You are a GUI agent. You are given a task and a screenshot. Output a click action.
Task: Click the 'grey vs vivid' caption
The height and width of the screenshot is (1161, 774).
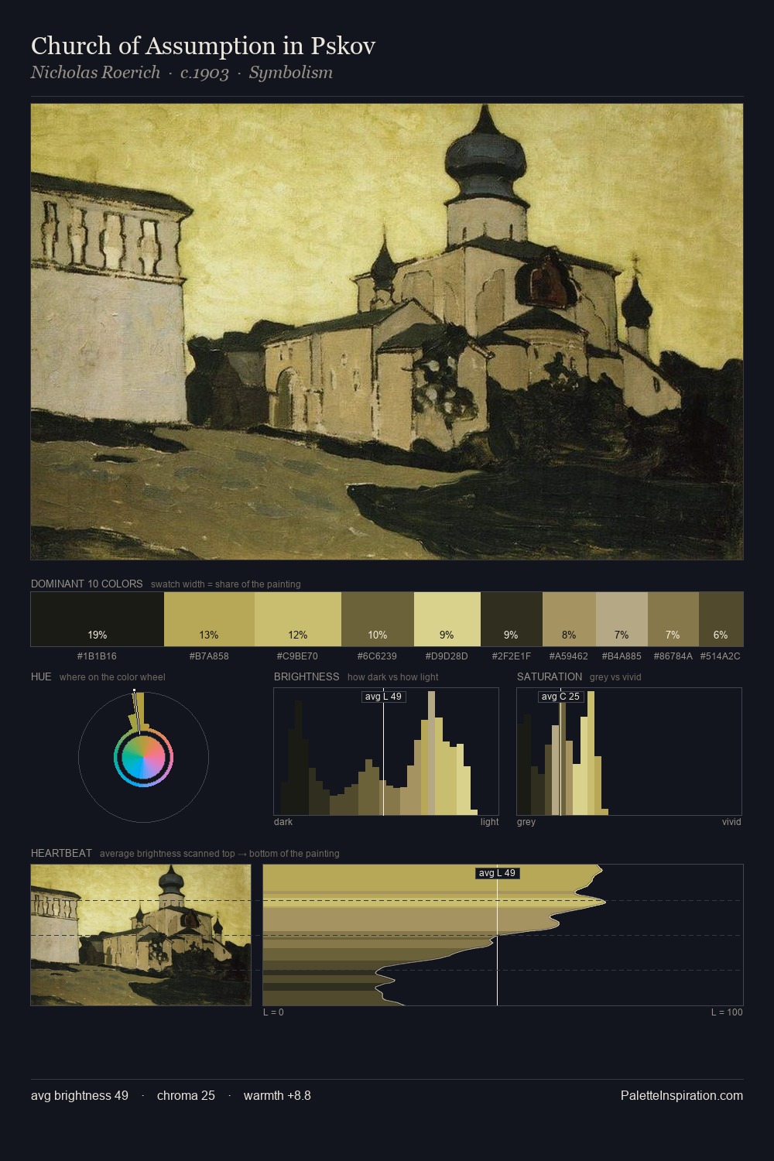[x=615, y=677]
